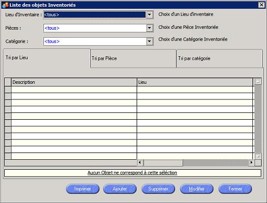
Task: Switch to the Tri par Lieu tab
Action: pyautogui.click(x=46, y=58)
